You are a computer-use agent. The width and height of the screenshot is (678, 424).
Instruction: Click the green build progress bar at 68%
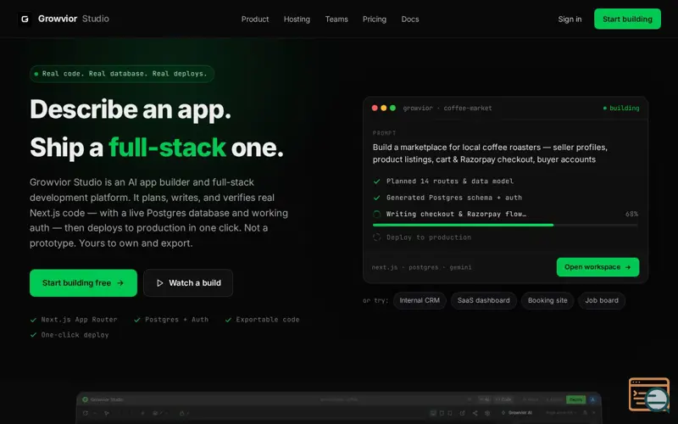[463, 225]
